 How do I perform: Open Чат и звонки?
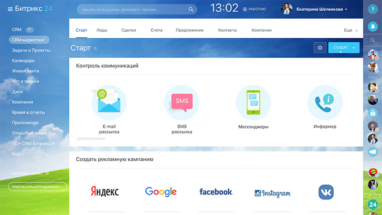[25, 81]
